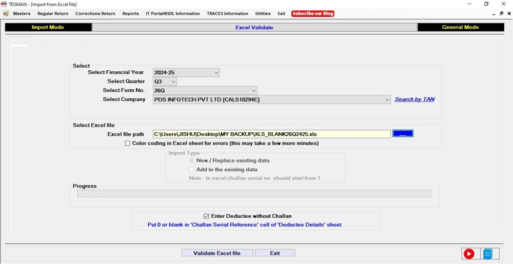The image size is (513, 264).
Task: Select New / Replace existing data option
Action: pos(192,161)
